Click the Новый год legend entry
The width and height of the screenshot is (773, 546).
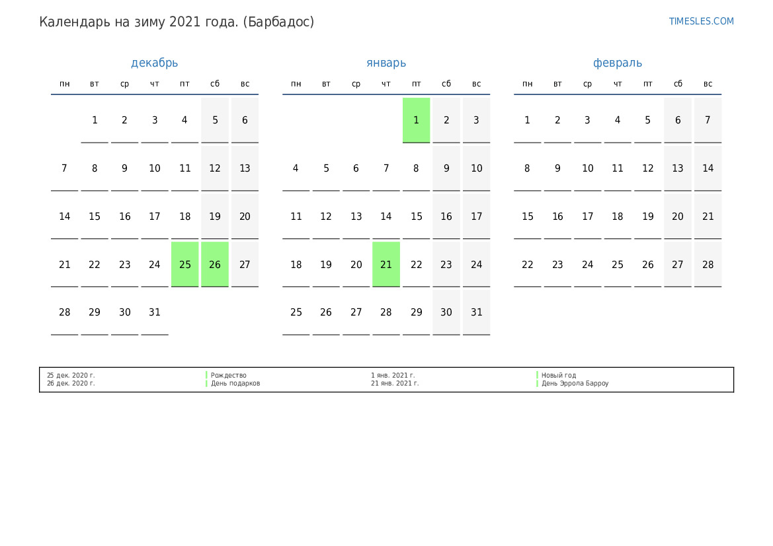559,375
